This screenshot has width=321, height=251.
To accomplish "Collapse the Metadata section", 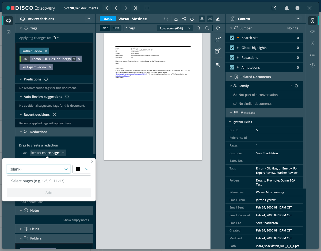I will pyautogui.click(x=231, y=113).
